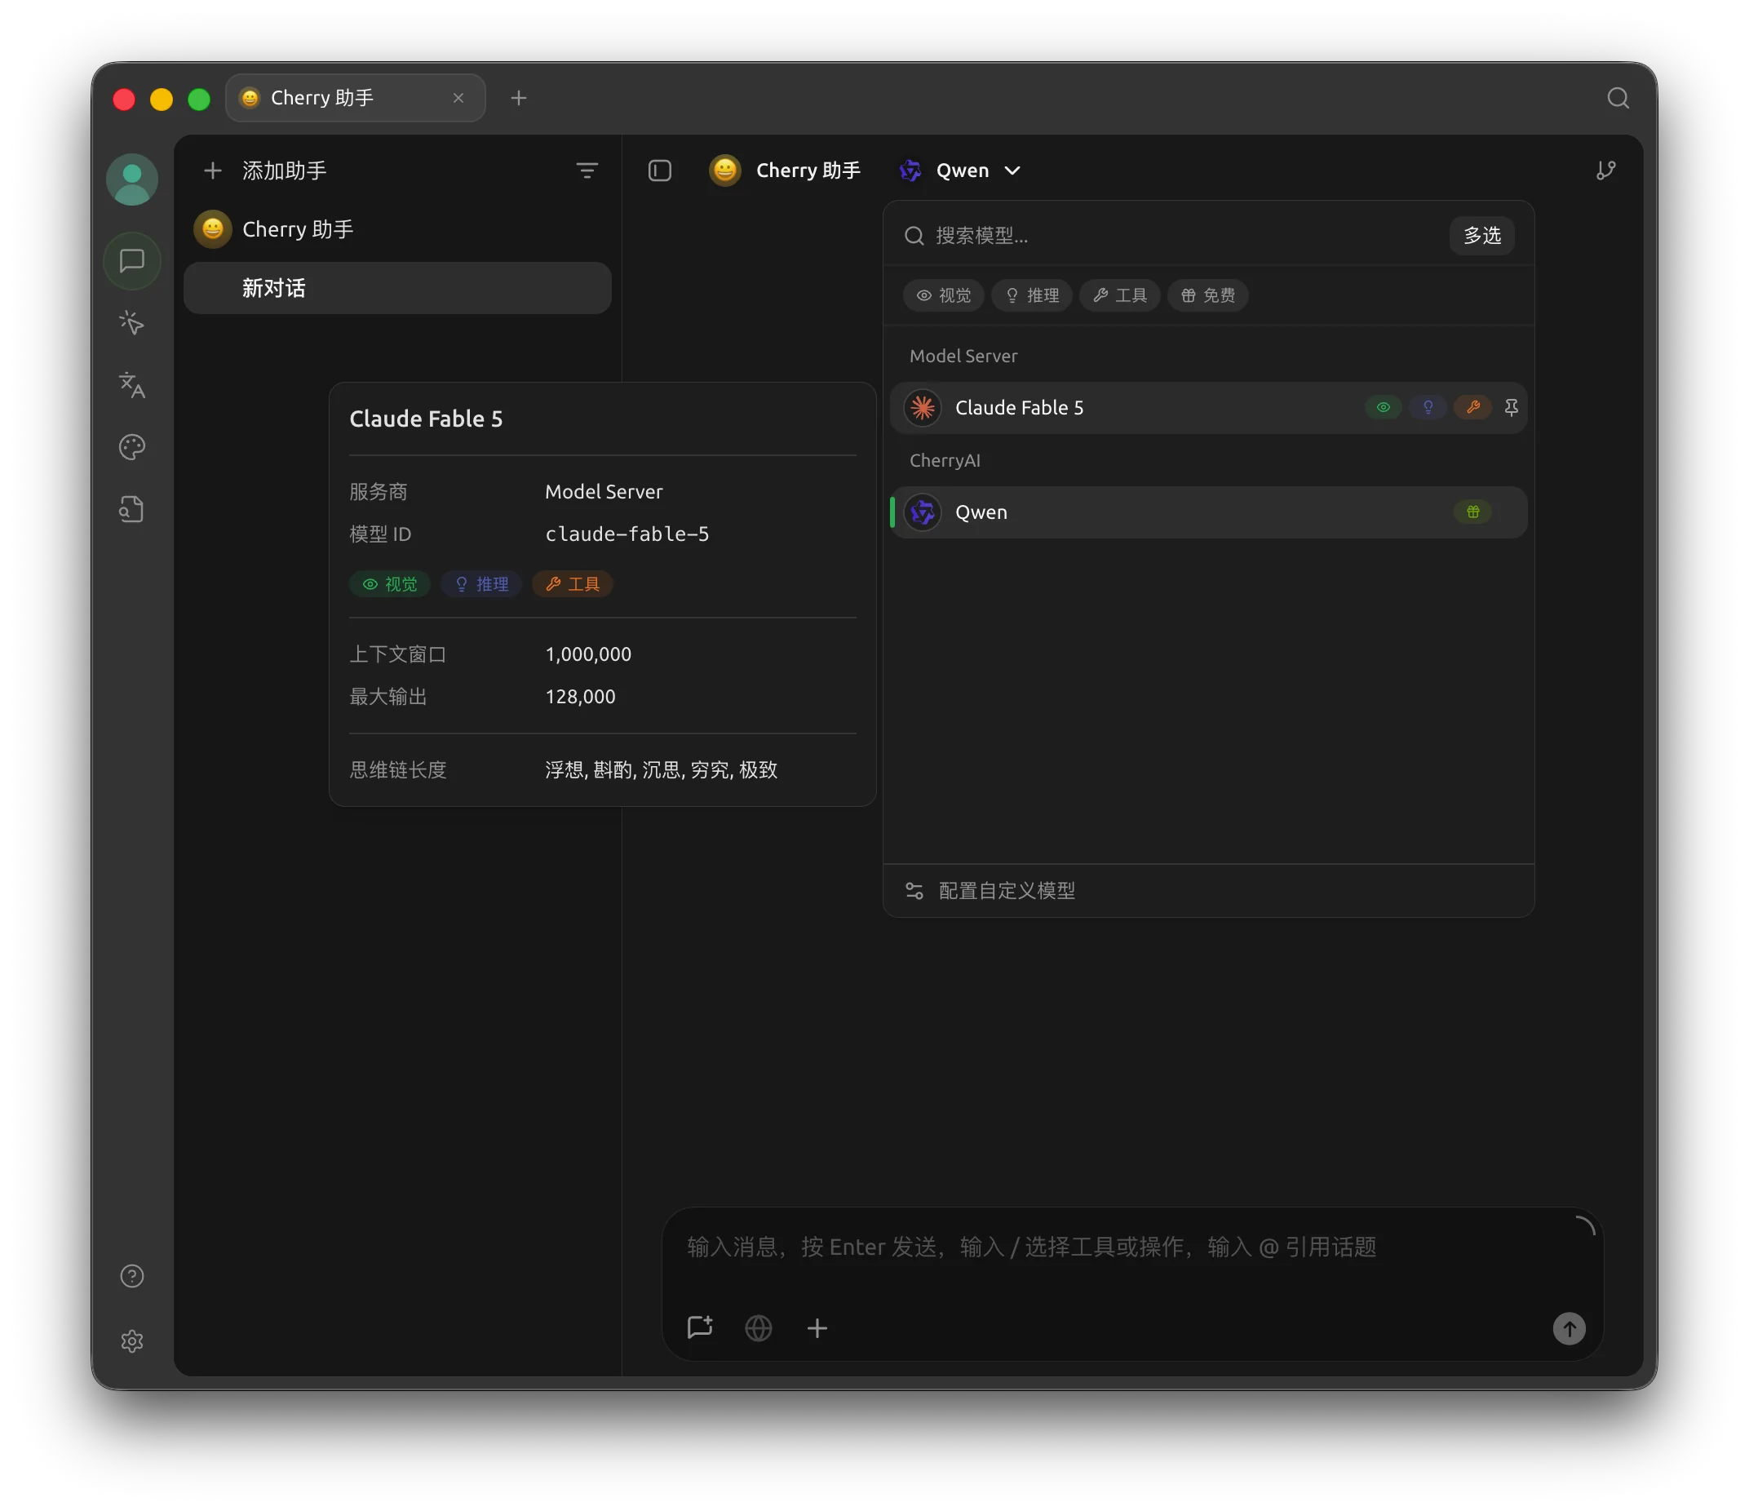Click the Cherry 助手 emoji in chat header

(x=724, y=171)
